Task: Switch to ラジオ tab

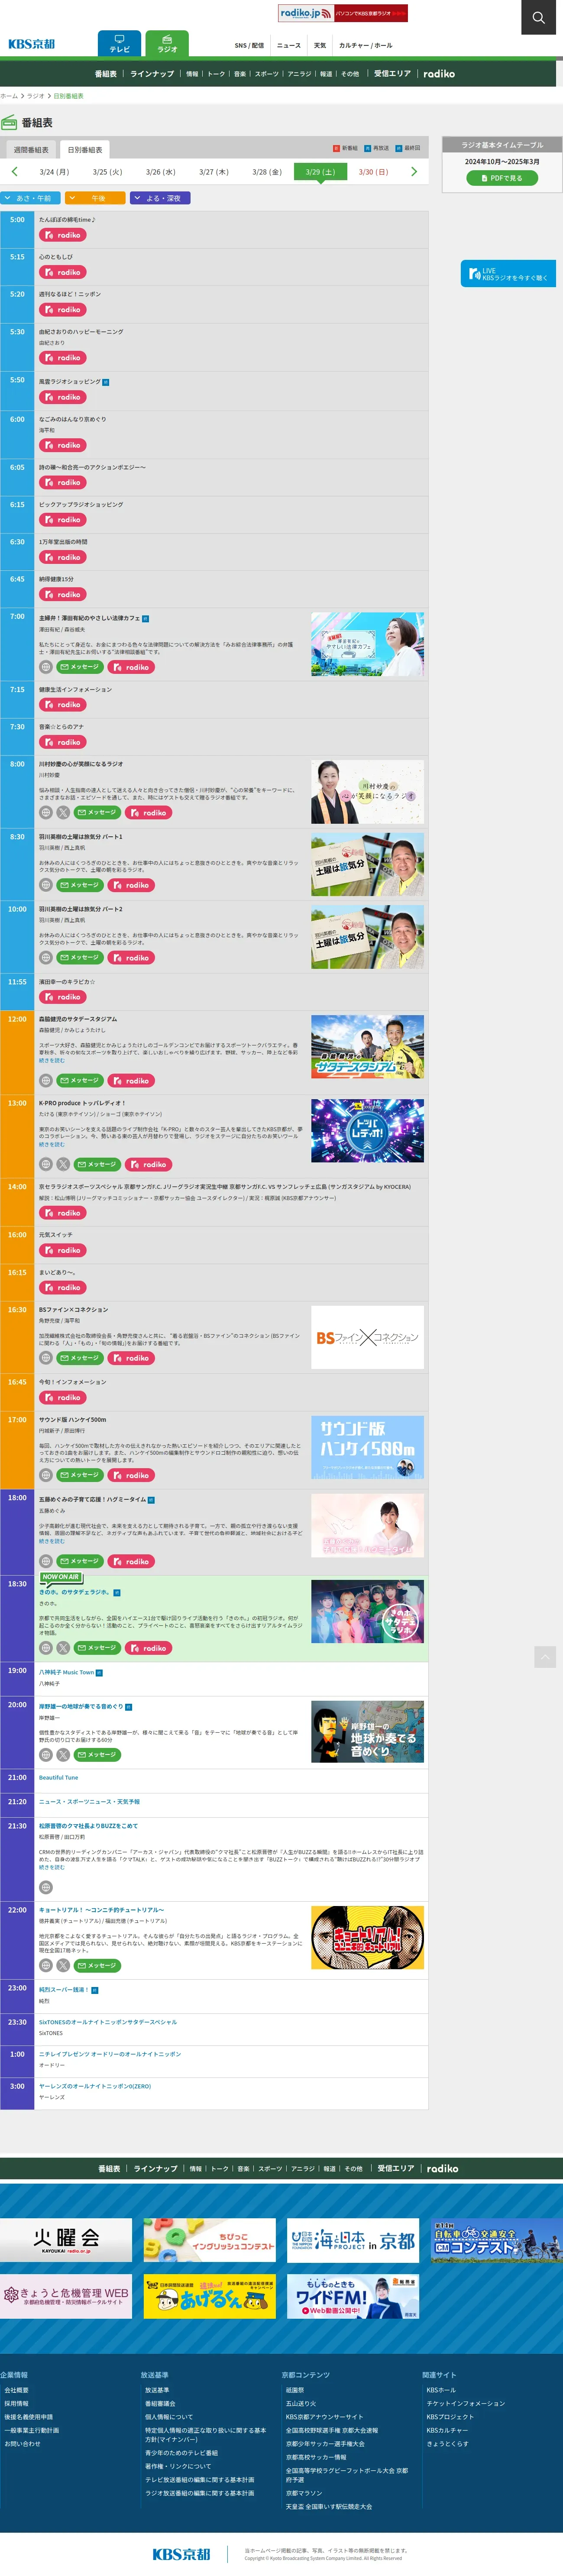Action: click(x=167, y=44)
